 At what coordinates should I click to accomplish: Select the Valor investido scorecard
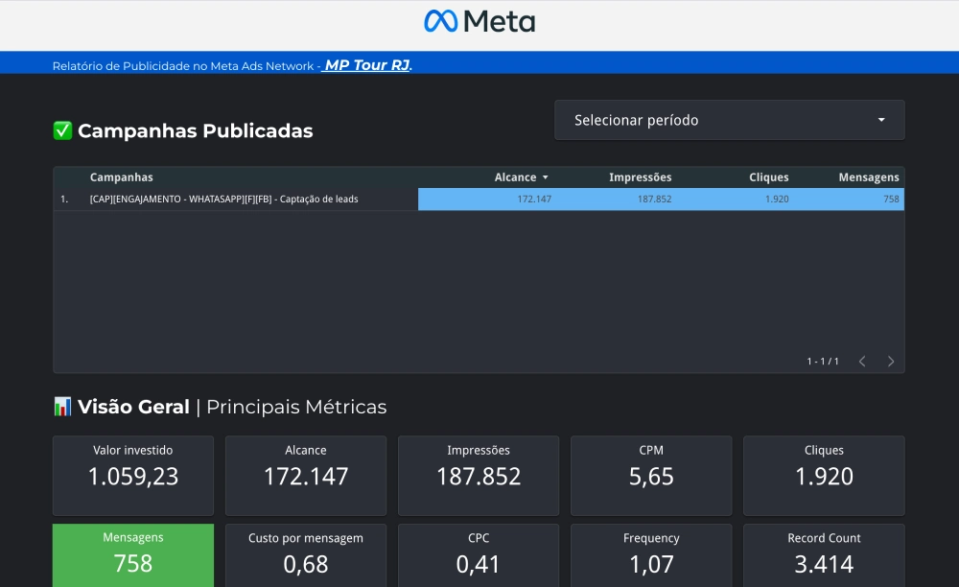point(133,476)
